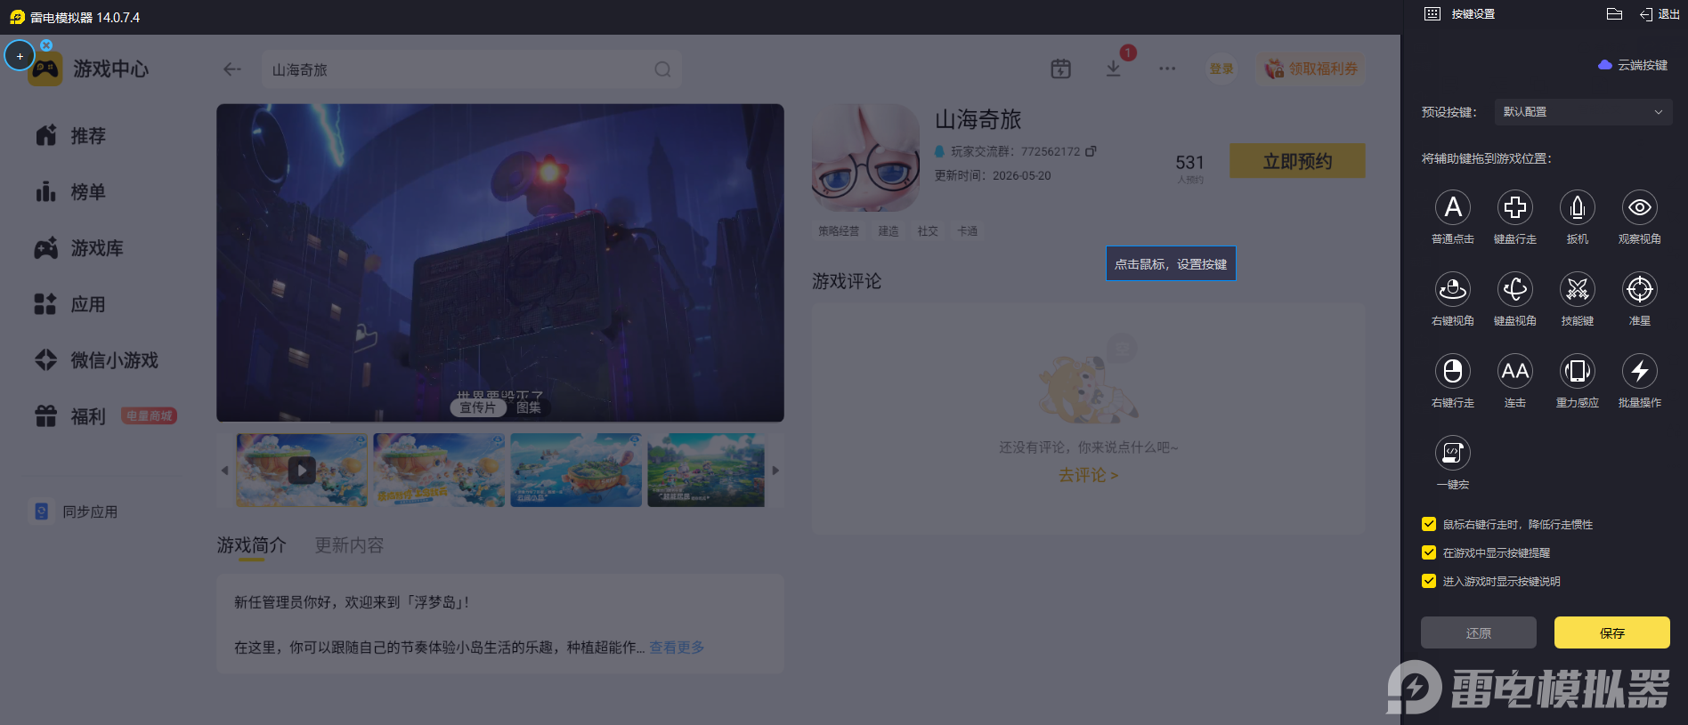
Task: Click the 山海奇旅 game avatar icon
Action: click(x=865, y=157)
